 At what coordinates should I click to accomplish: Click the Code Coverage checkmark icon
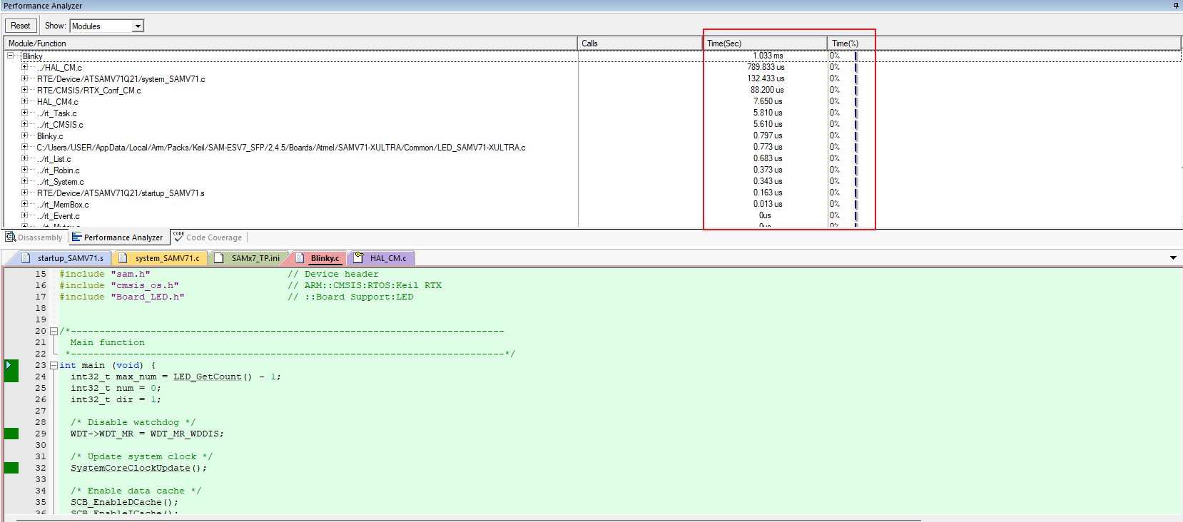(178, 237)
